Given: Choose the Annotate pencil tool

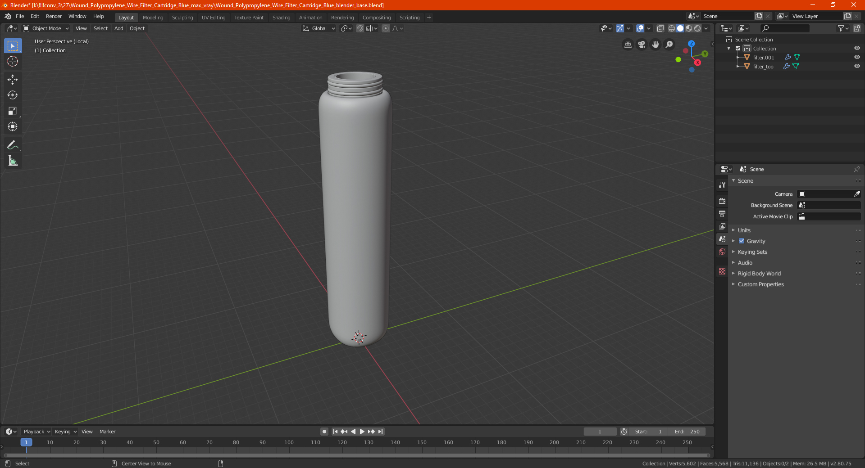Looking at the screenshot, I should [x=13, y=145].
